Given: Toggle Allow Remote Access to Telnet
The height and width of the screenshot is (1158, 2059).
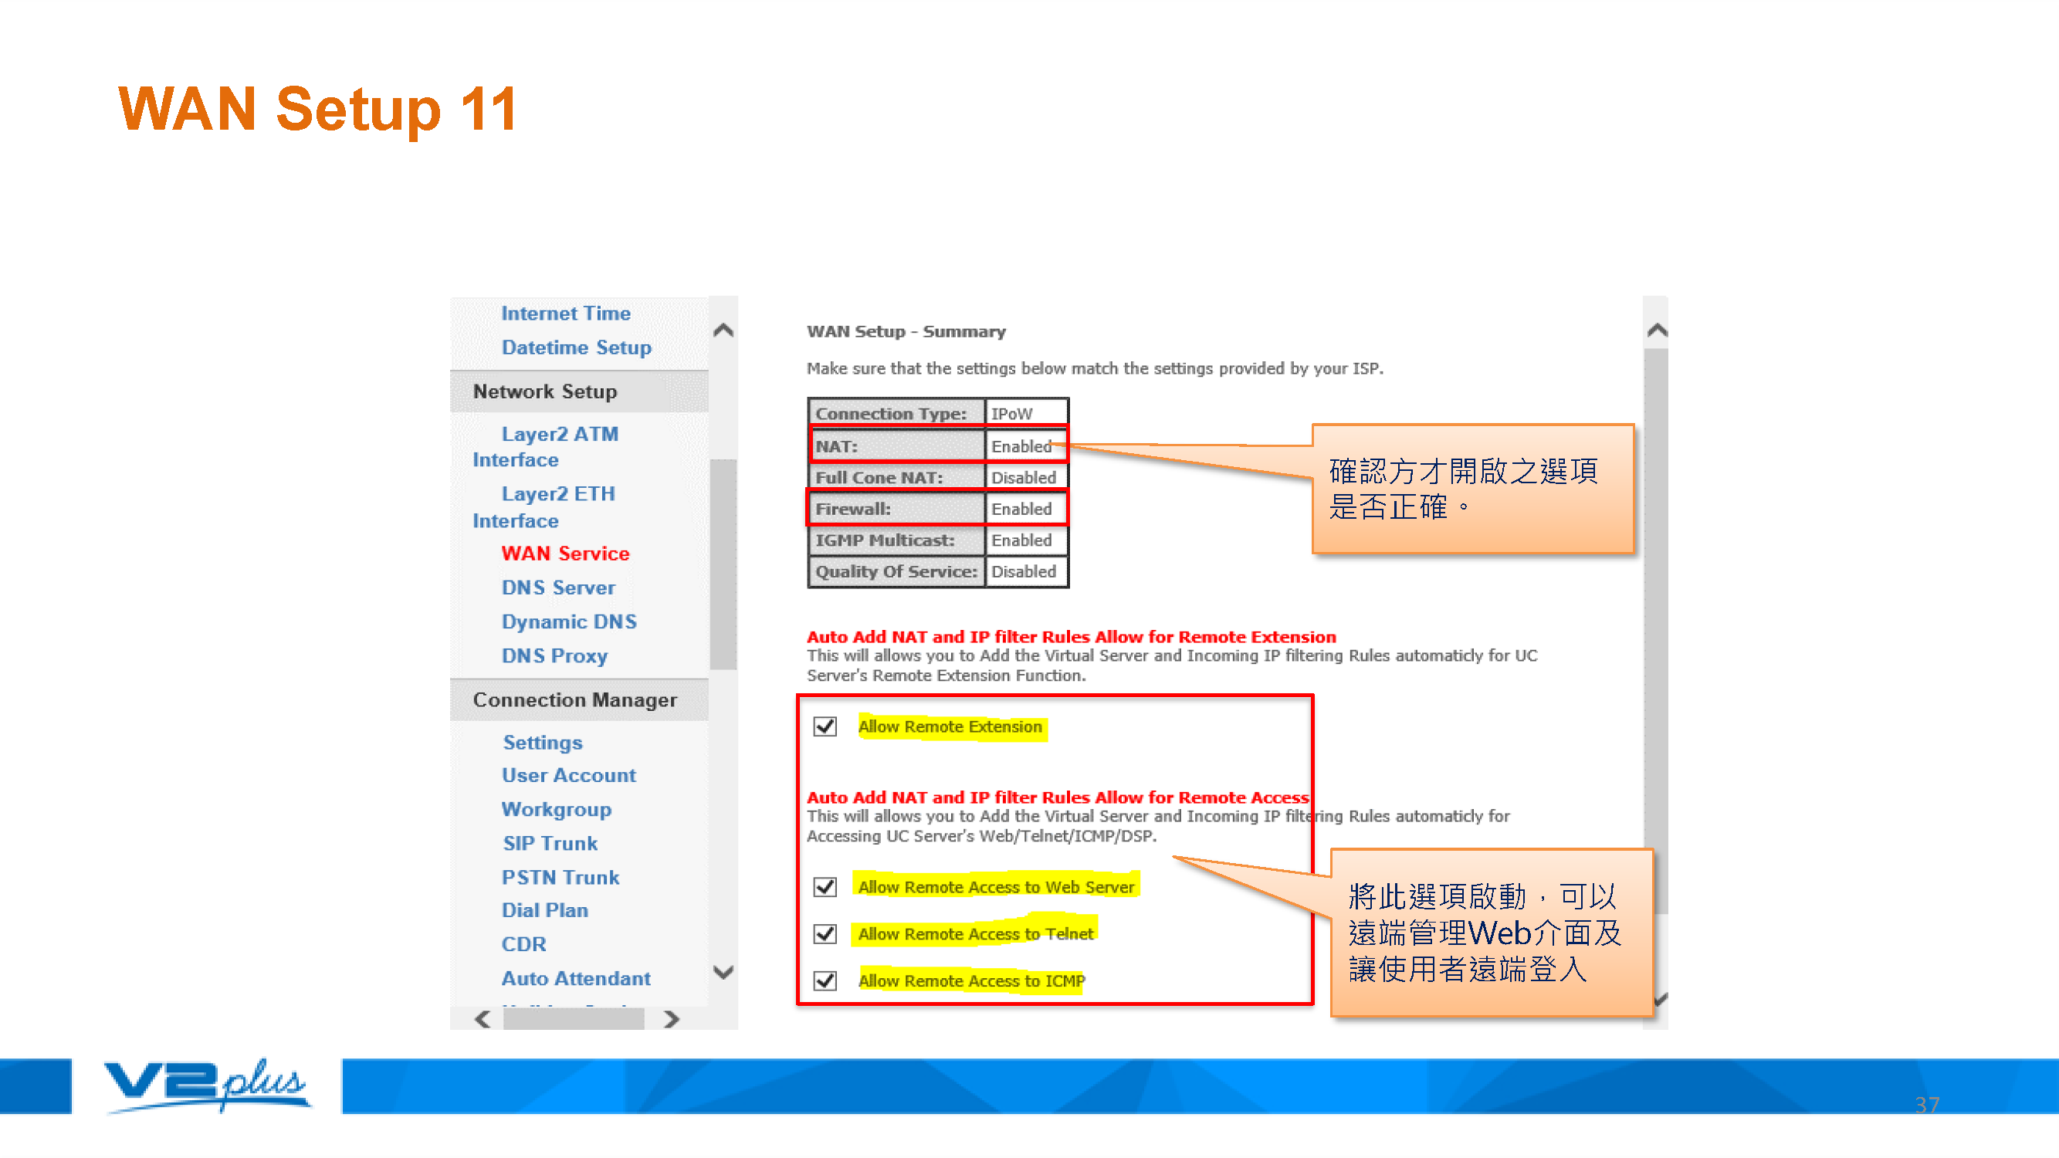Looking at the screenshot, I should (x=825, y=933).
